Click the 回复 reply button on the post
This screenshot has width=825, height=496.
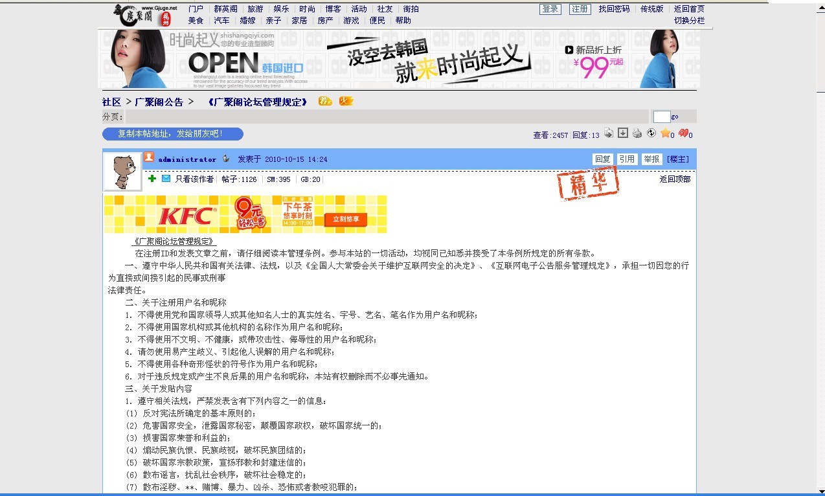pyautogui.click(x=602, y=159)
